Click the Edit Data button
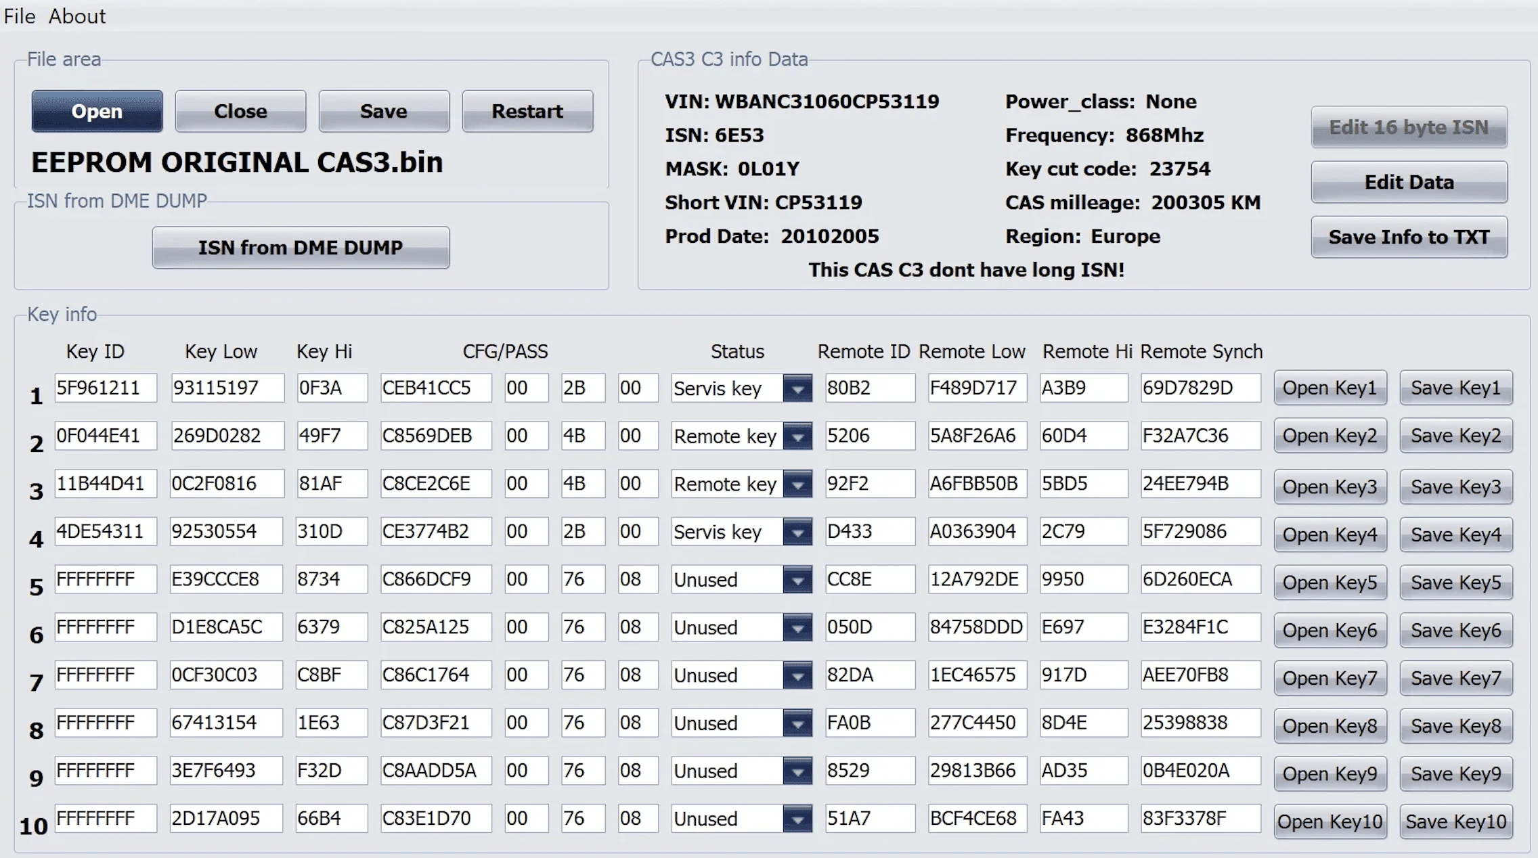Screen dimensions: 1538x858 click(x=1409, y=182)
